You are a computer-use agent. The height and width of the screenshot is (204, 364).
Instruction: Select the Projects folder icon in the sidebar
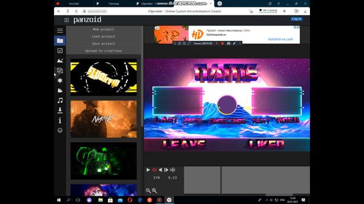(60, 41)
